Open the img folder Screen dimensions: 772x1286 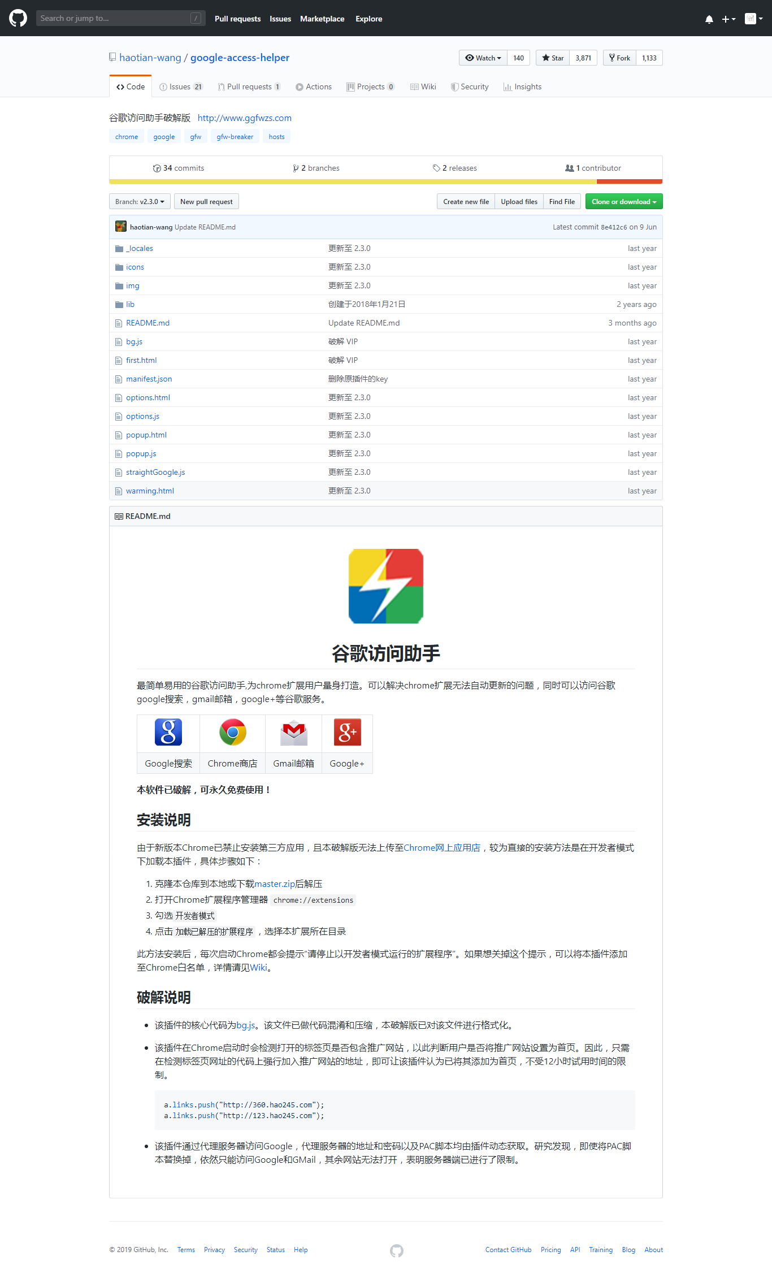pos(132,285)
